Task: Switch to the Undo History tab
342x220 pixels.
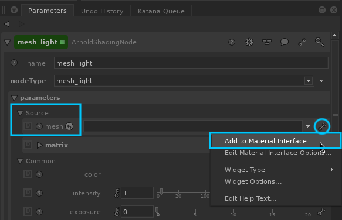Action: coord(102,11)
